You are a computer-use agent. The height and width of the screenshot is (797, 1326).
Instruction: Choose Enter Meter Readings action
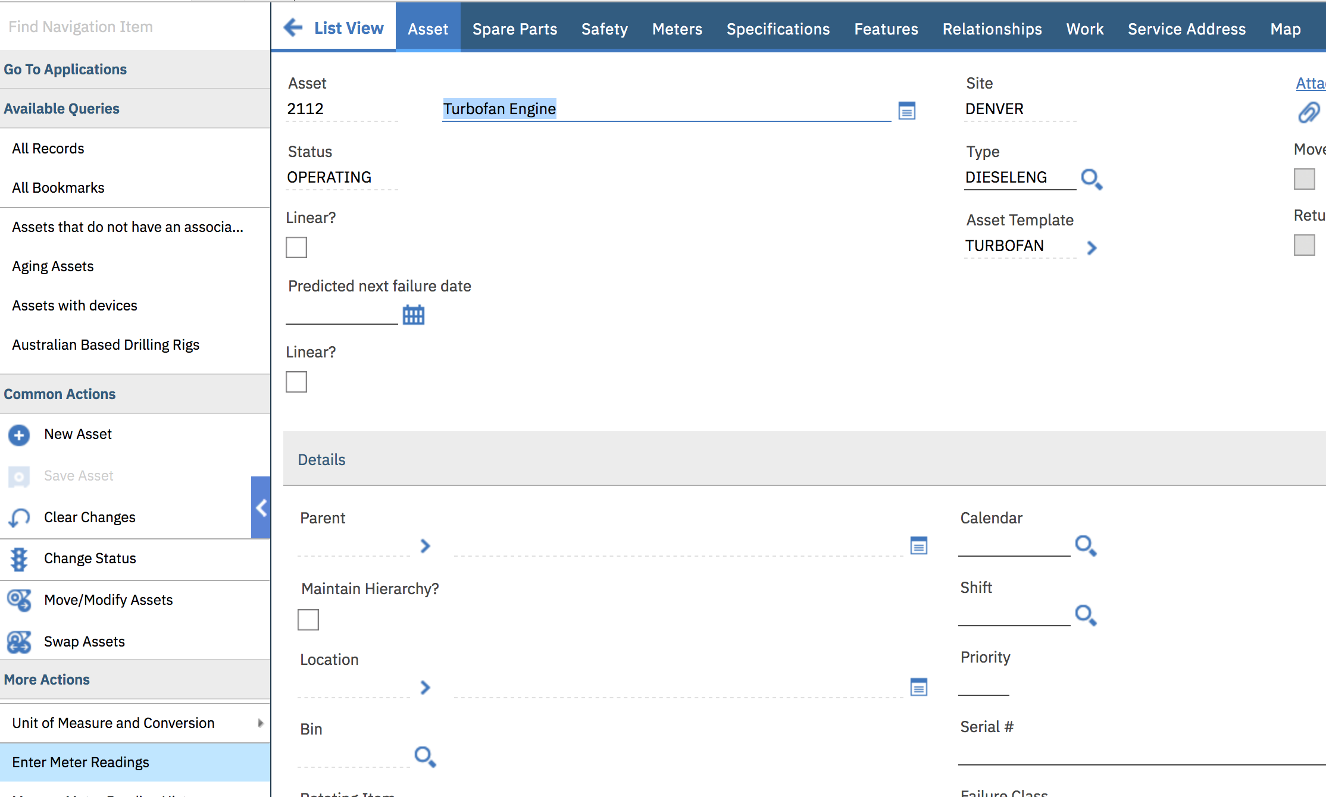pos(135,762)
